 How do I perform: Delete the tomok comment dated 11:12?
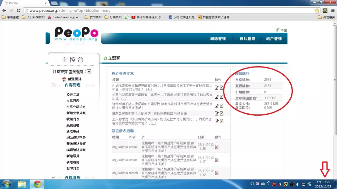point(217,173)
